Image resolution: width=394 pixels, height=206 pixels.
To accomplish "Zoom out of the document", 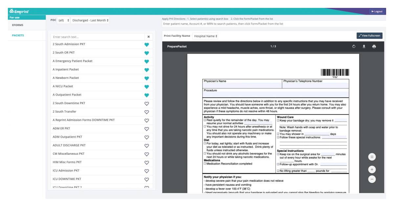I will pyautogui.click(x=372, y=179).
